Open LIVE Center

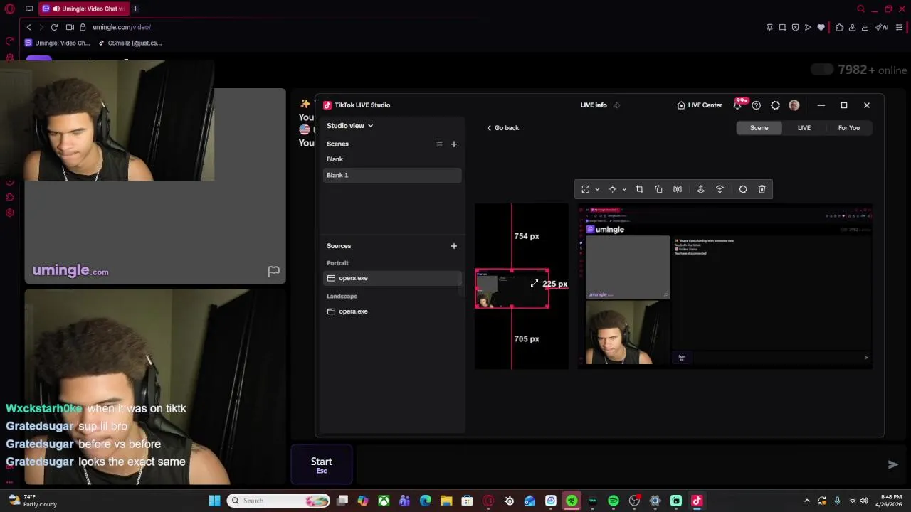[x=700, y=105]
